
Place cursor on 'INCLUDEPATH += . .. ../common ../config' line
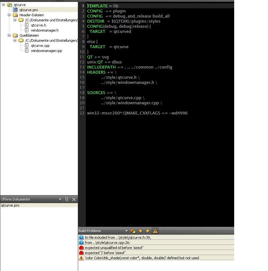(130, 67)
